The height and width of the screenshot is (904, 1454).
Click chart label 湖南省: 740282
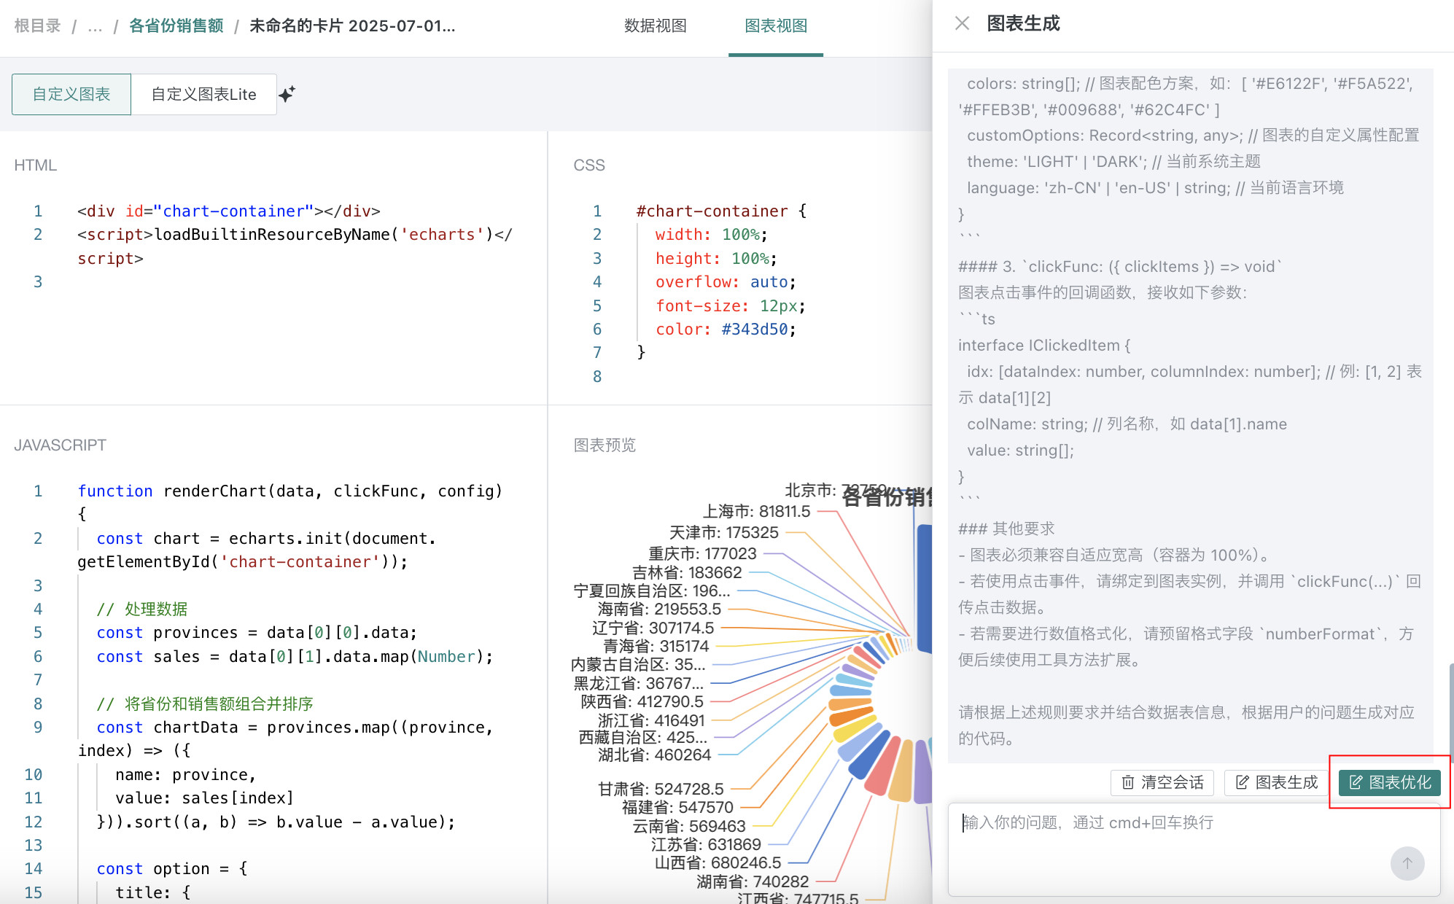click(x=753, y=881)
